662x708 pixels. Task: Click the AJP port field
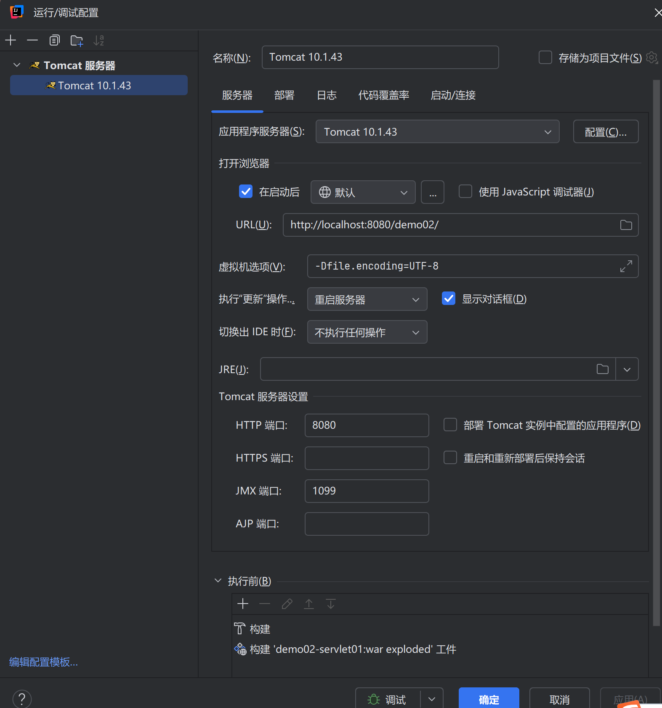point(367,524)
